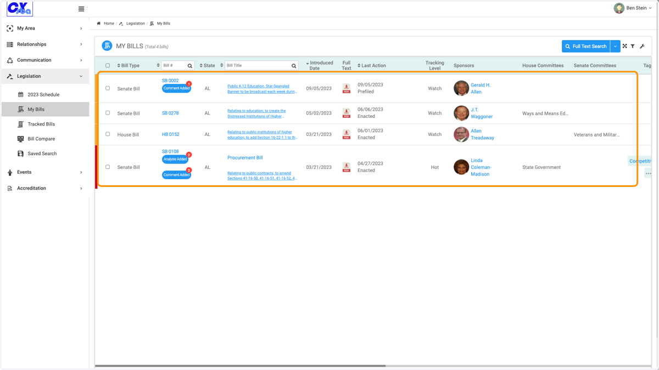The width and height of the screenshot is (659, 370).
Task: Click Ben Stein's profile avatar
Action: (x=619, y=8)
